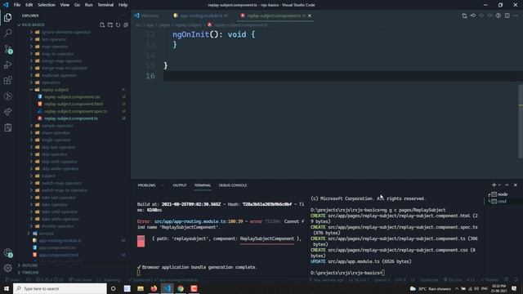Close the terminal panel

click(x=516, y=185)
